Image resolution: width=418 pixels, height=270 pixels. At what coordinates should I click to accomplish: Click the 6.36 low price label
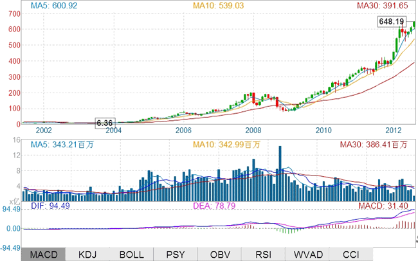(x=104, y=122)
